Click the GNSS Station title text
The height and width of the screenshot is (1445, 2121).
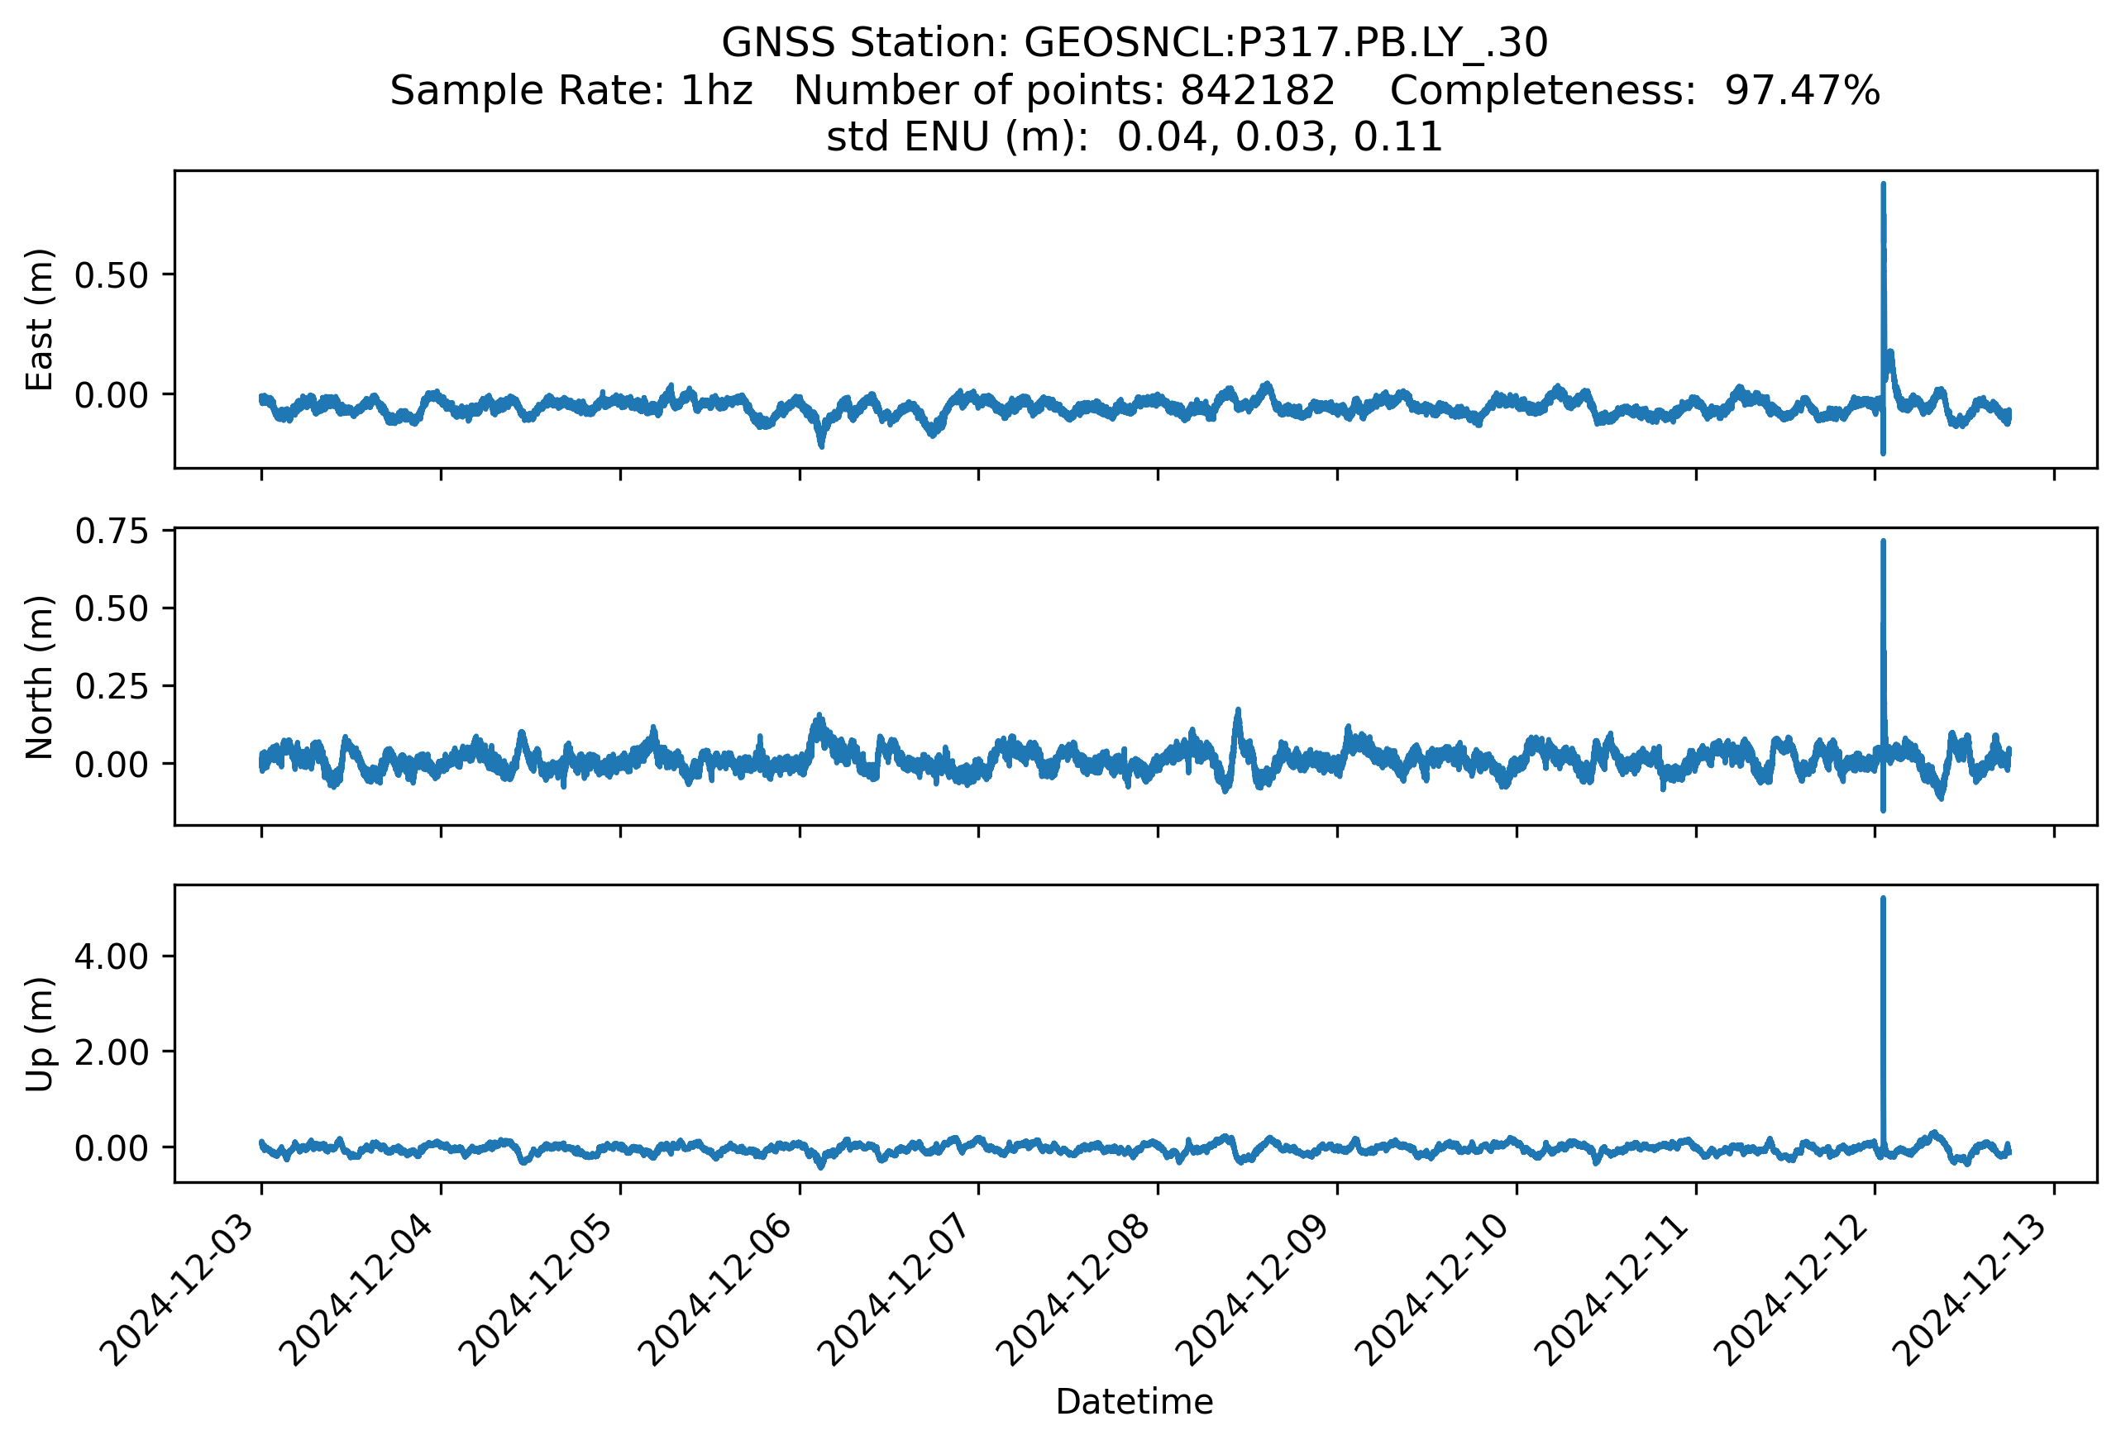tap(1134, 43)
